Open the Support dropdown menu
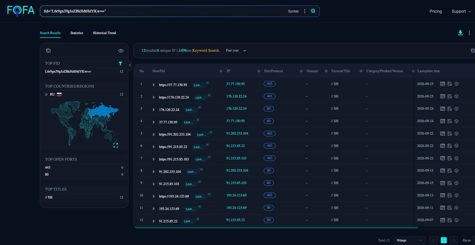Viewport: 475px width, 245px height. [x=461, y=11]
